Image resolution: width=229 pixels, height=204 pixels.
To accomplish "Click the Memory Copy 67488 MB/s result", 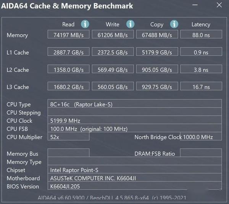I will [x=156, y=35].
